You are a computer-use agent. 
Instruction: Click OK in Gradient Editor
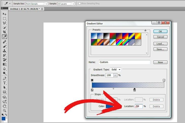(160, 31)
